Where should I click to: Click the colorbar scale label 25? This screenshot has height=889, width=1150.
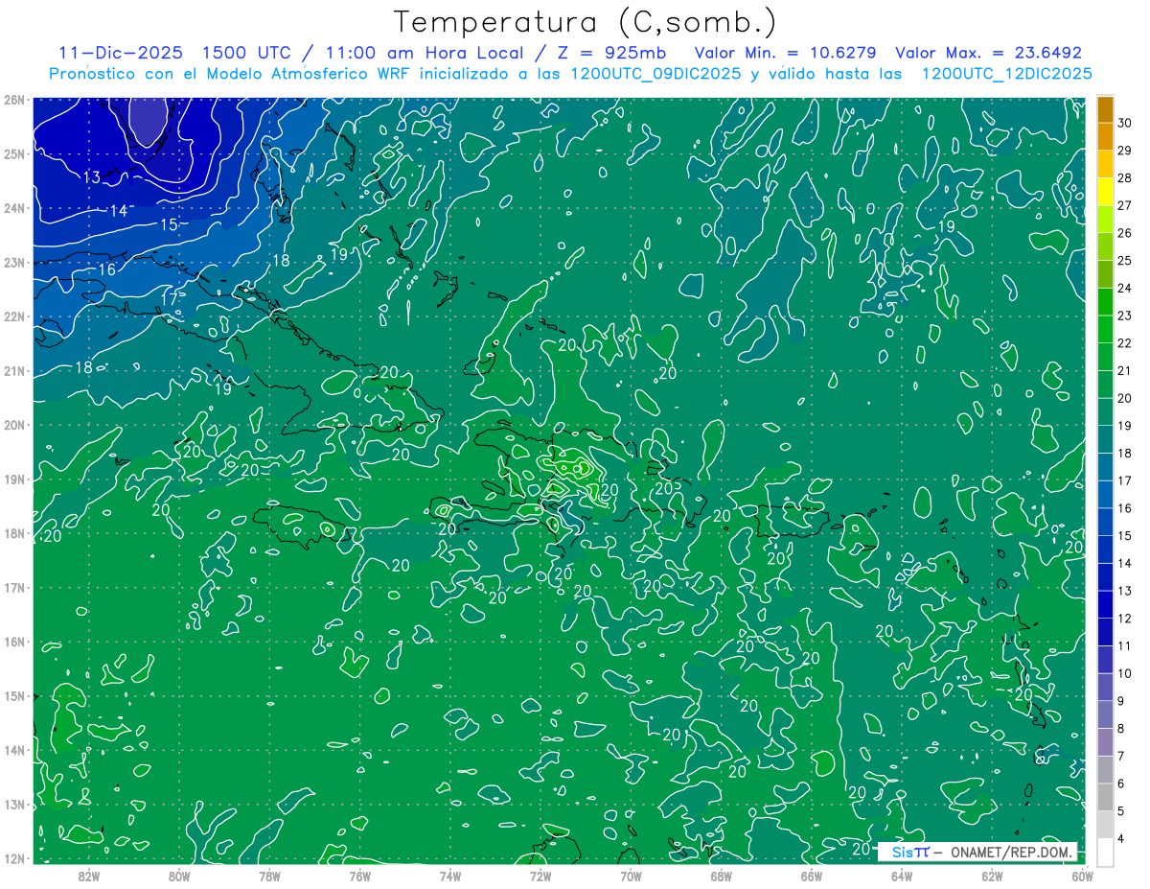(1125, 260)
